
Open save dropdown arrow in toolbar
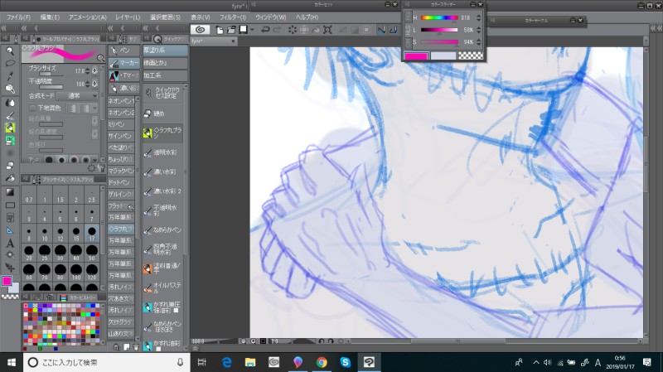pyautogui.click(x=252, y=30)
